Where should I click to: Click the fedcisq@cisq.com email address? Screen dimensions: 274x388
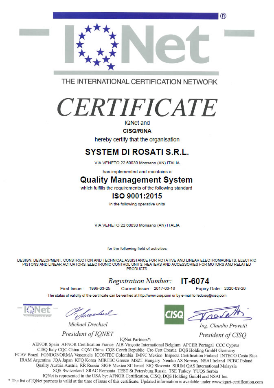pyautogui.click(x=211, y=295)
